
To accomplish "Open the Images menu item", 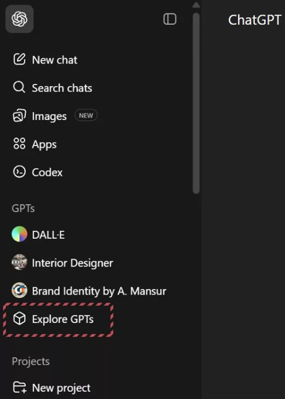I will pos(49,116).
